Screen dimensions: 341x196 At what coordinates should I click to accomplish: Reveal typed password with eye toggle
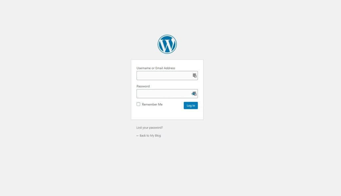tap(192, 94)
